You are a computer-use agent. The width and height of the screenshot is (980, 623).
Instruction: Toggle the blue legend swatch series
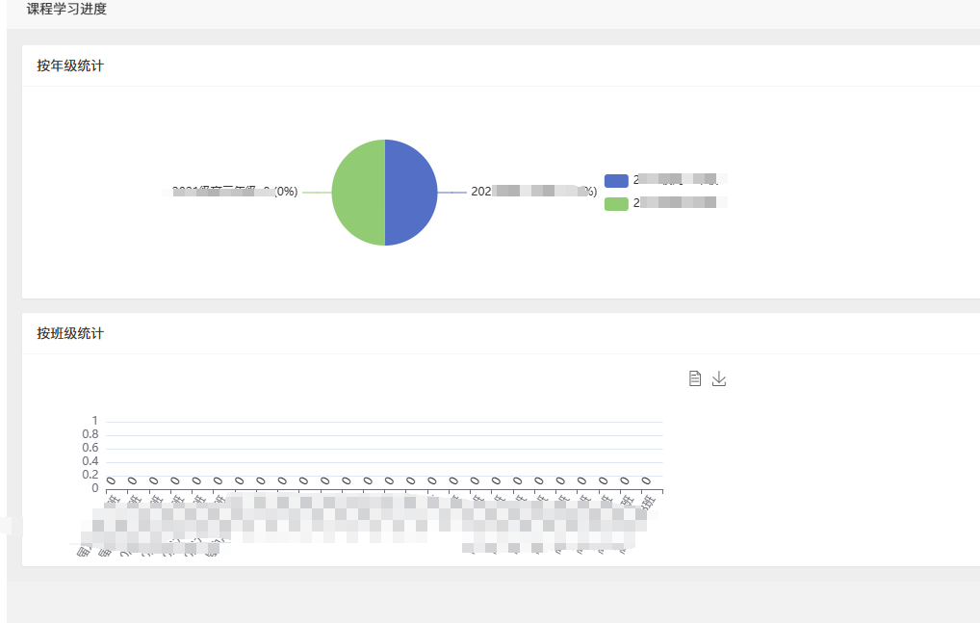pyautogui.click(x=616, y=181)
